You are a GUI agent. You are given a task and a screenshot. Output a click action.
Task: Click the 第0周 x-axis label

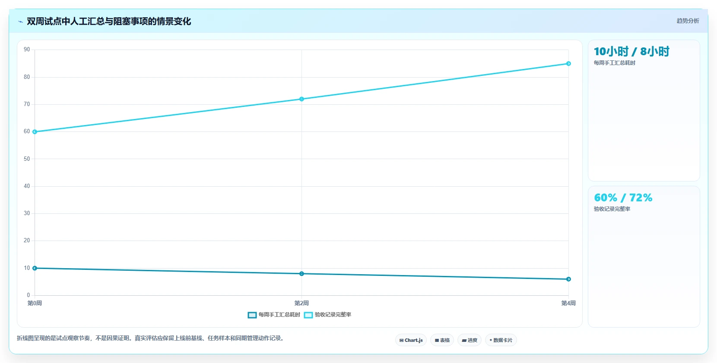[35, 304]
